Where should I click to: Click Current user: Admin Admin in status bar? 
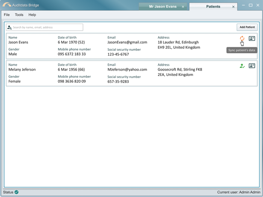(x=239, y=192)
